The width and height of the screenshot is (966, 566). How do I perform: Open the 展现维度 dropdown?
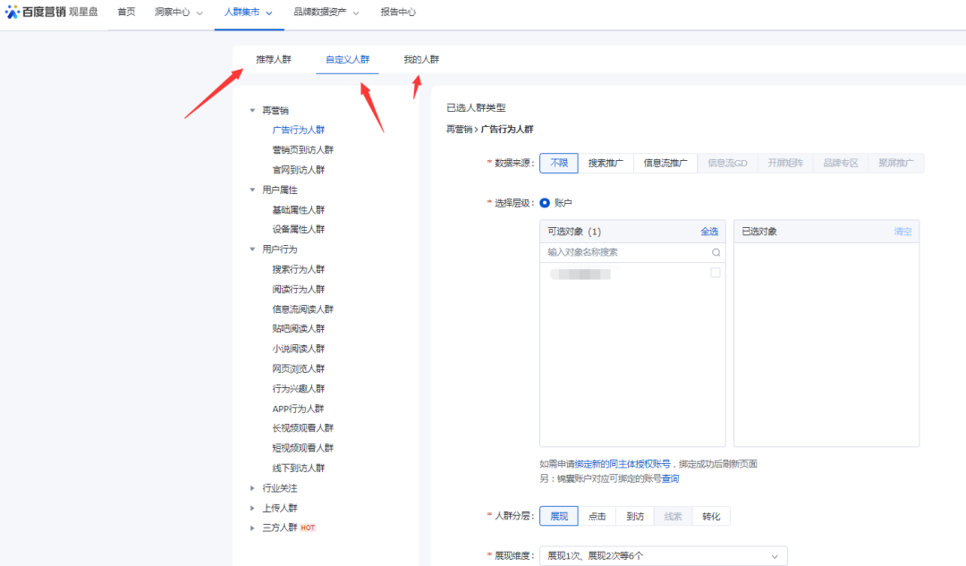click(664, 555)
